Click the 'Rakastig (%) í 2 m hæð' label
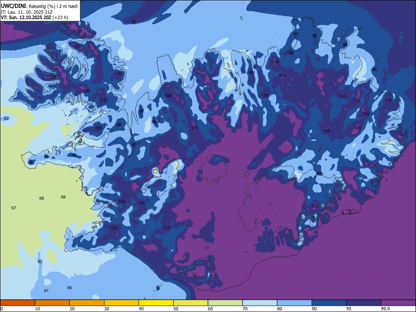This screenshot has height=312, width=416. [53, 6]
